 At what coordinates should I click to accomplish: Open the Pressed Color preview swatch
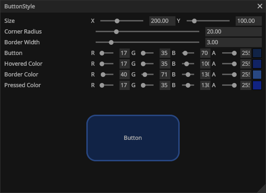coord(257,85)
